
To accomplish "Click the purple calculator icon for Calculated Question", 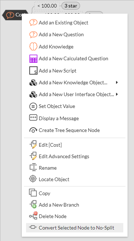I will (x=33, y=58).
